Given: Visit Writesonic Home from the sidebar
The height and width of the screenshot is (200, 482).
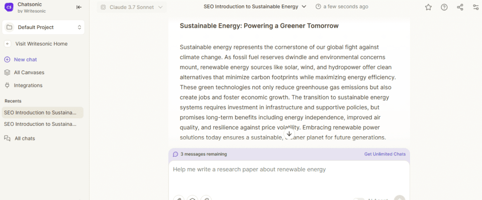Looking at the screenshot, I should 41,44.
